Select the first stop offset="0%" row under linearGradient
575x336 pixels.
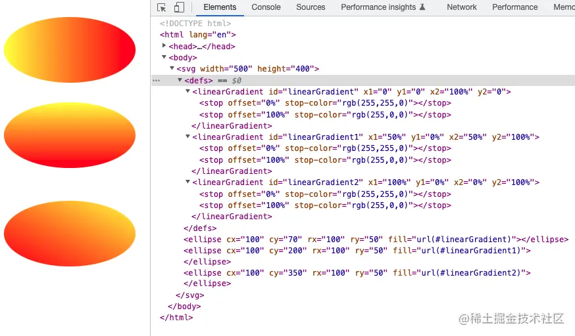click(325, 103)
